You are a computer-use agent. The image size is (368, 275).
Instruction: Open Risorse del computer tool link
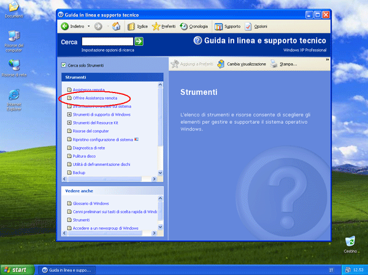point(91,131)
